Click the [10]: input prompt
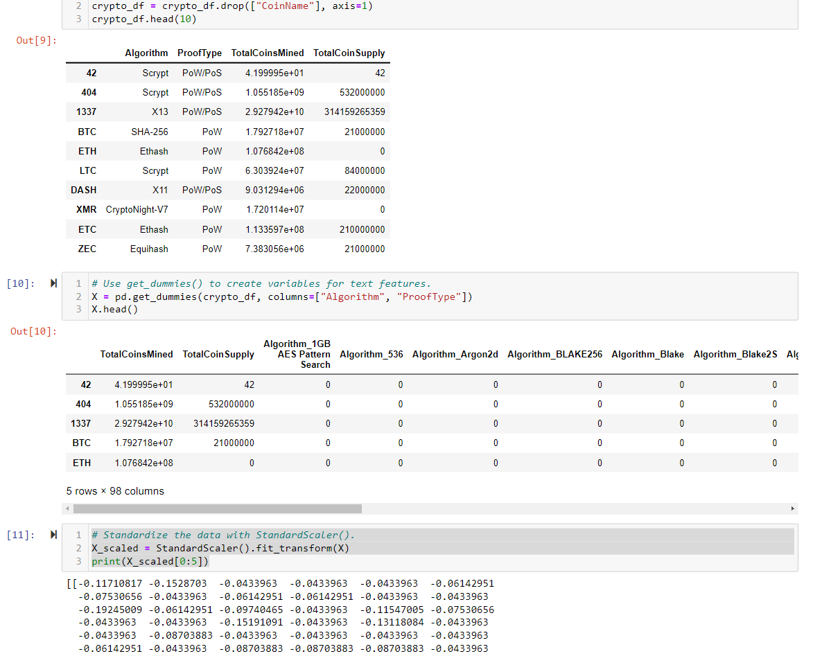The height and width of the screenshot is (656, 813). point(21,283)
